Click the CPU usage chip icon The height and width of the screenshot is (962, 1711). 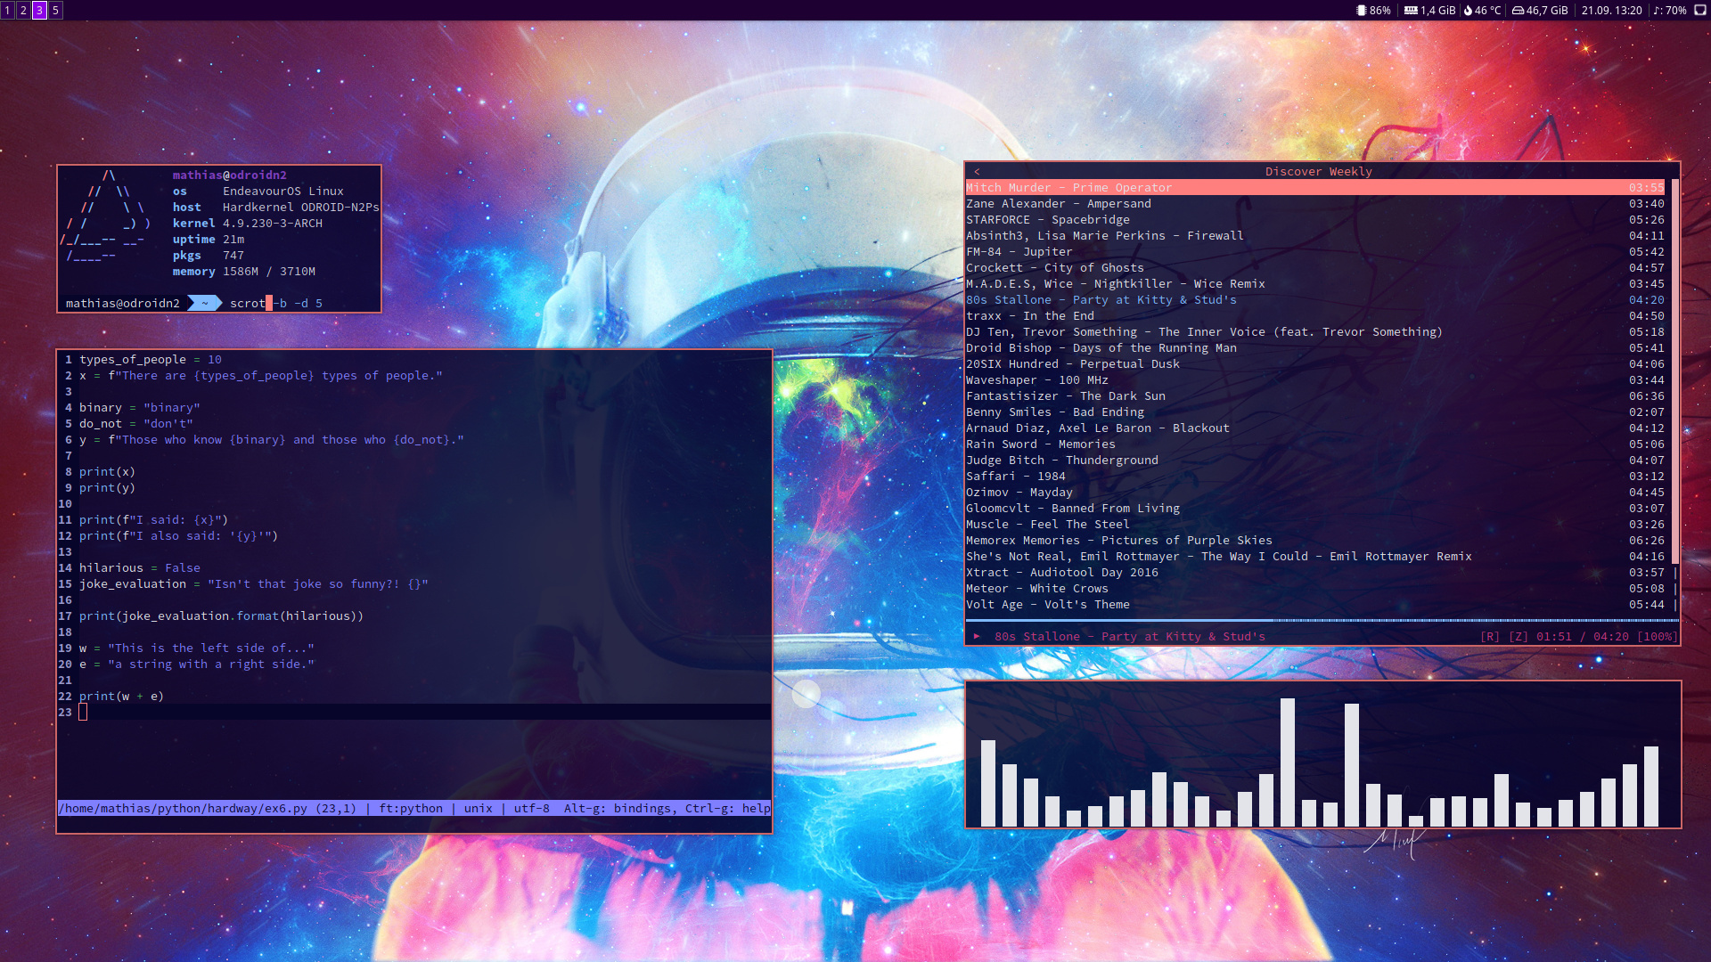pos(1361,11)
